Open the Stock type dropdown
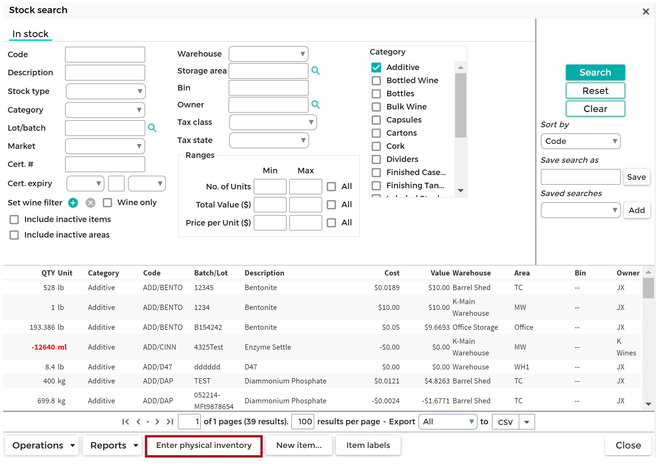This screenshot has height=464, width=661. click(106, 91)
